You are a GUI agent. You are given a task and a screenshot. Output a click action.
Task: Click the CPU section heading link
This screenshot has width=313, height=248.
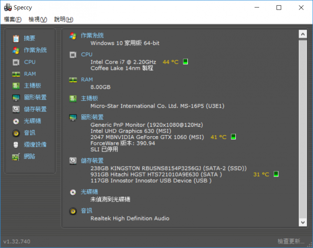coord(87,55)
